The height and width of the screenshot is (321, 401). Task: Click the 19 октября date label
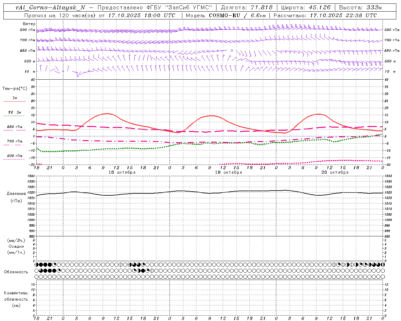[x=228, y=172]
